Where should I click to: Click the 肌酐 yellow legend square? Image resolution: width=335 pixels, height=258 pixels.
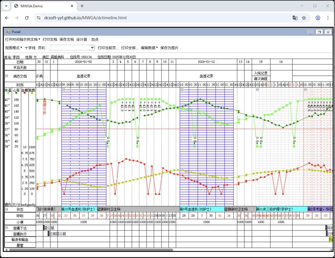[32, 93]
